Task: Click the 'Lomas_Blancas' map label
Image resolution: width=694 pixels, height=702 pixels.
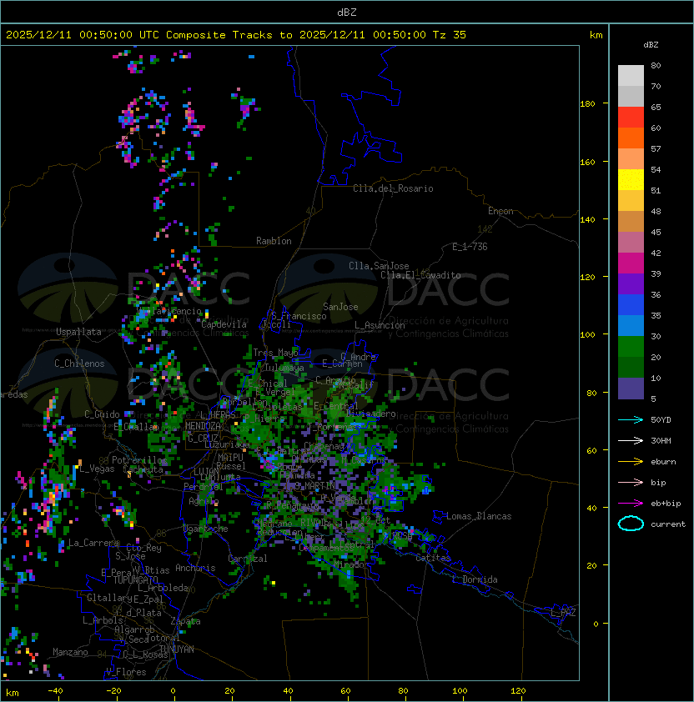Action: 479,516
